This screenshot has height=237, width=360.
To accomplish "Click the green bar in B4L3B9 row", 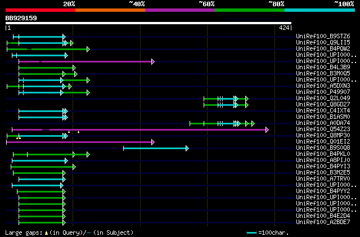I will (x=47, y=68).
